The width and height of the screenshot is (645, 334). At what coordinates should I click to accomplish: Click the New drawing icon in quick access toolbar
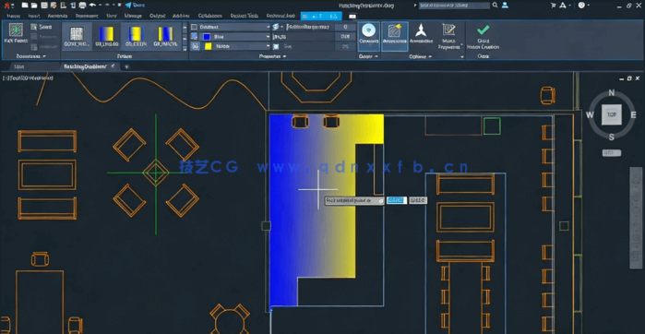[25, 6]
